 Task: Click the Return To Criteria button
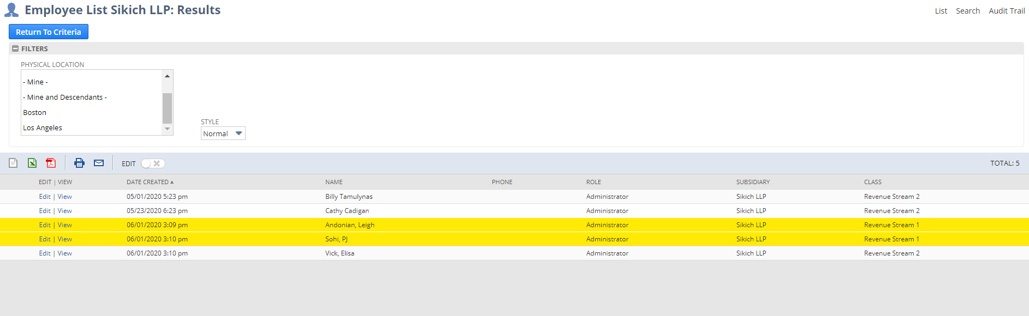(x=49, y=32)
